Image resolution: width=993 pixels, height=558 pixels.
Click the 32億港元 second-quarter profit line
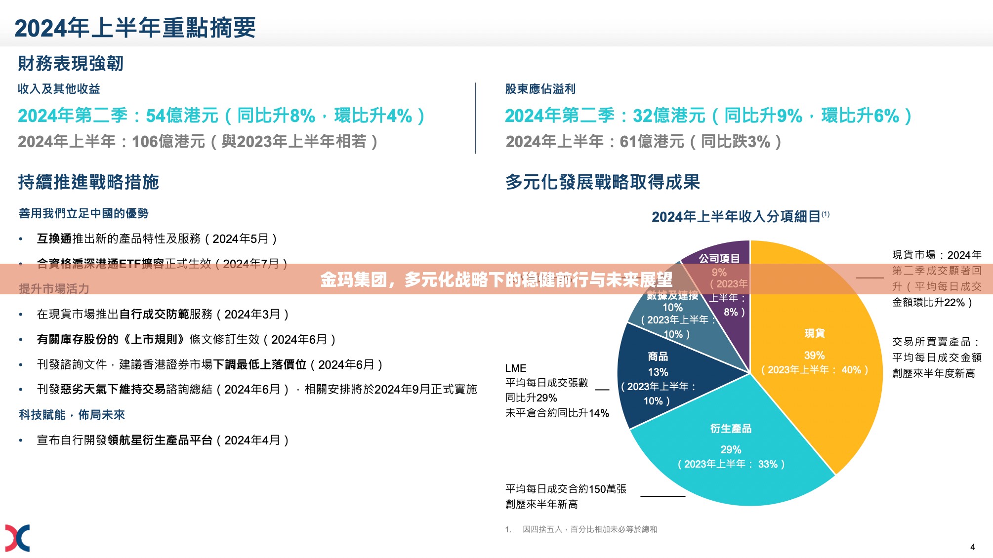[708, 116]
